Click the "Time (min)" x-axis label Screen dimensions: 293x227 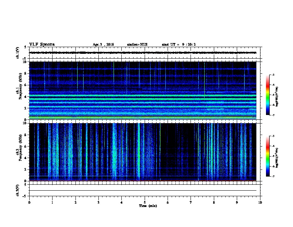coord(148,206)
